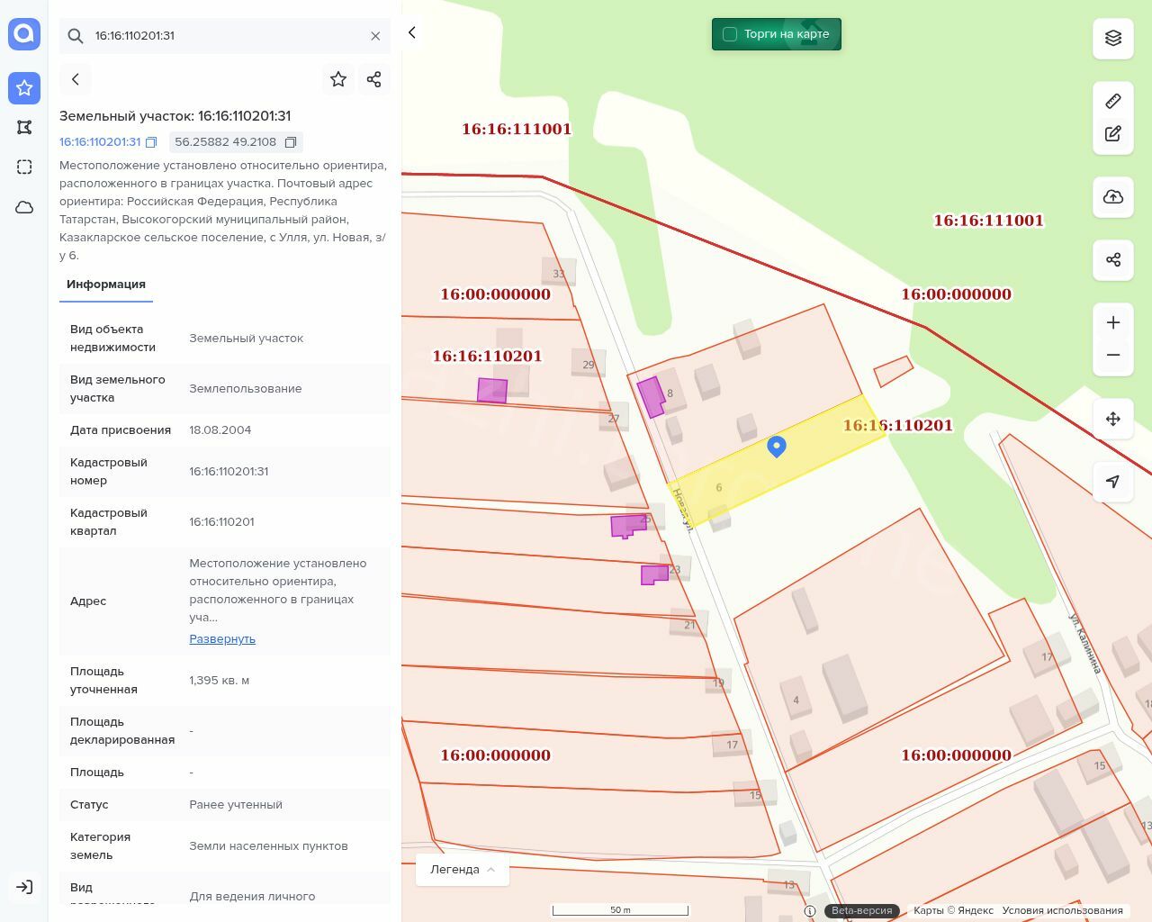Expand the full address with "Развернуть"

tap(222, 638)
